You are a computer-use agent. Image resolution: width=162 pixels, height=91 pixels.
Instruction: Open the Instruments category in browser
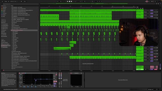point(5,24)
